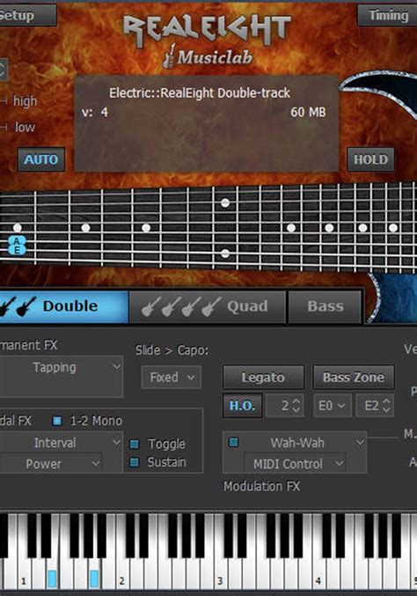Screen dimensions: 417x596
Task: Open the Timing panel
Action: [x=387, y=15]
